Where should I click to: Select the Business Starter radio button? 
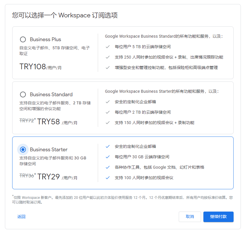click(x=23, y=150)
